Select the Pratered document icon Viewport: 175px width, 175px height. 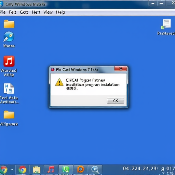tap(166, 24)
